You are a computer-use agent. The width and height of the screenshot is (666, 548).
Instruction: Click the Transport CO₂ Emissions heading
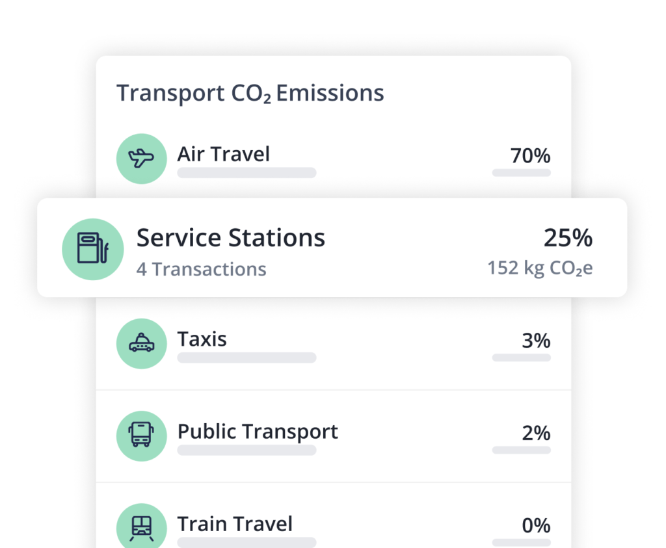click(250, 94)
